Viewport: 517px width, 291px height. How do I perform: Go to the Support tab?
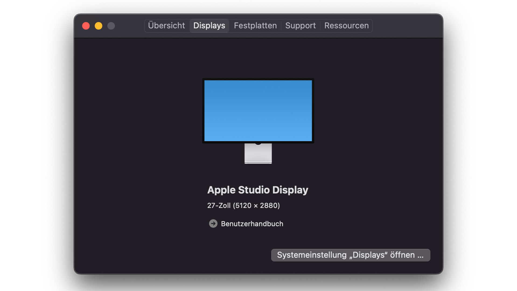300,26
